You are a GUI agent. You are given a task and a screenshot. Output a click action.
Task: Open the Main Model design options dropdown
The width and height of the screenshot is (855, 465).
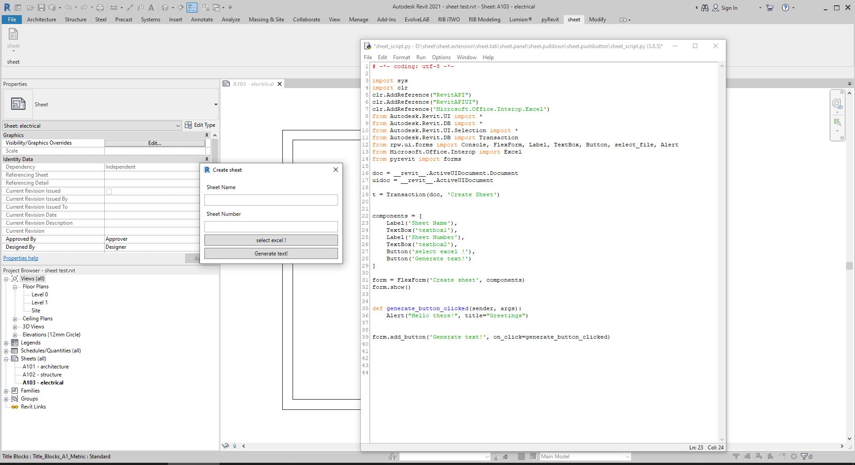(627, 457)
